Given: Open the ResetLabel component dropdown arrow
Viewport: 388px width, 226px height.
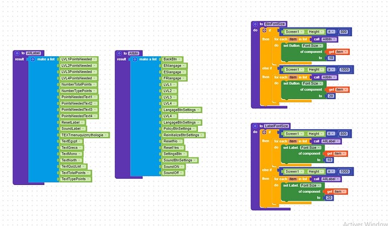Looking at the screenshot, I should [x=83, y=123].
